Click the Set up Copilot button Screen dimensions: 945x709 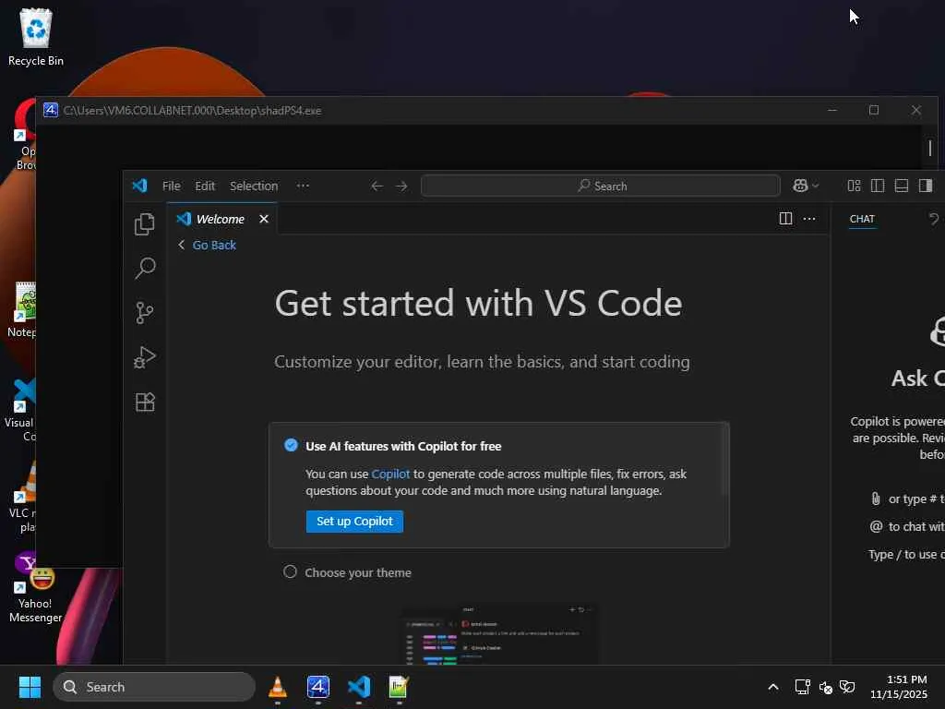[x=354, y=522]
